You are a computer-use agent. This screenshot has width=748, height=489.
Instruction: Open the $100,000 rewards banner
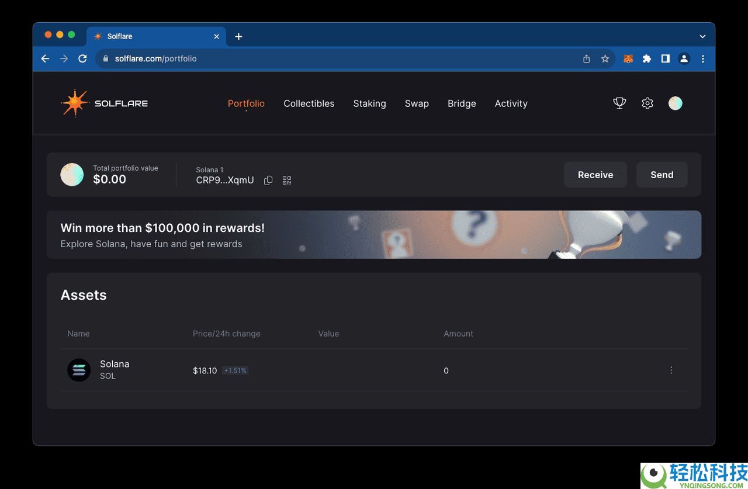pos(374,235)
